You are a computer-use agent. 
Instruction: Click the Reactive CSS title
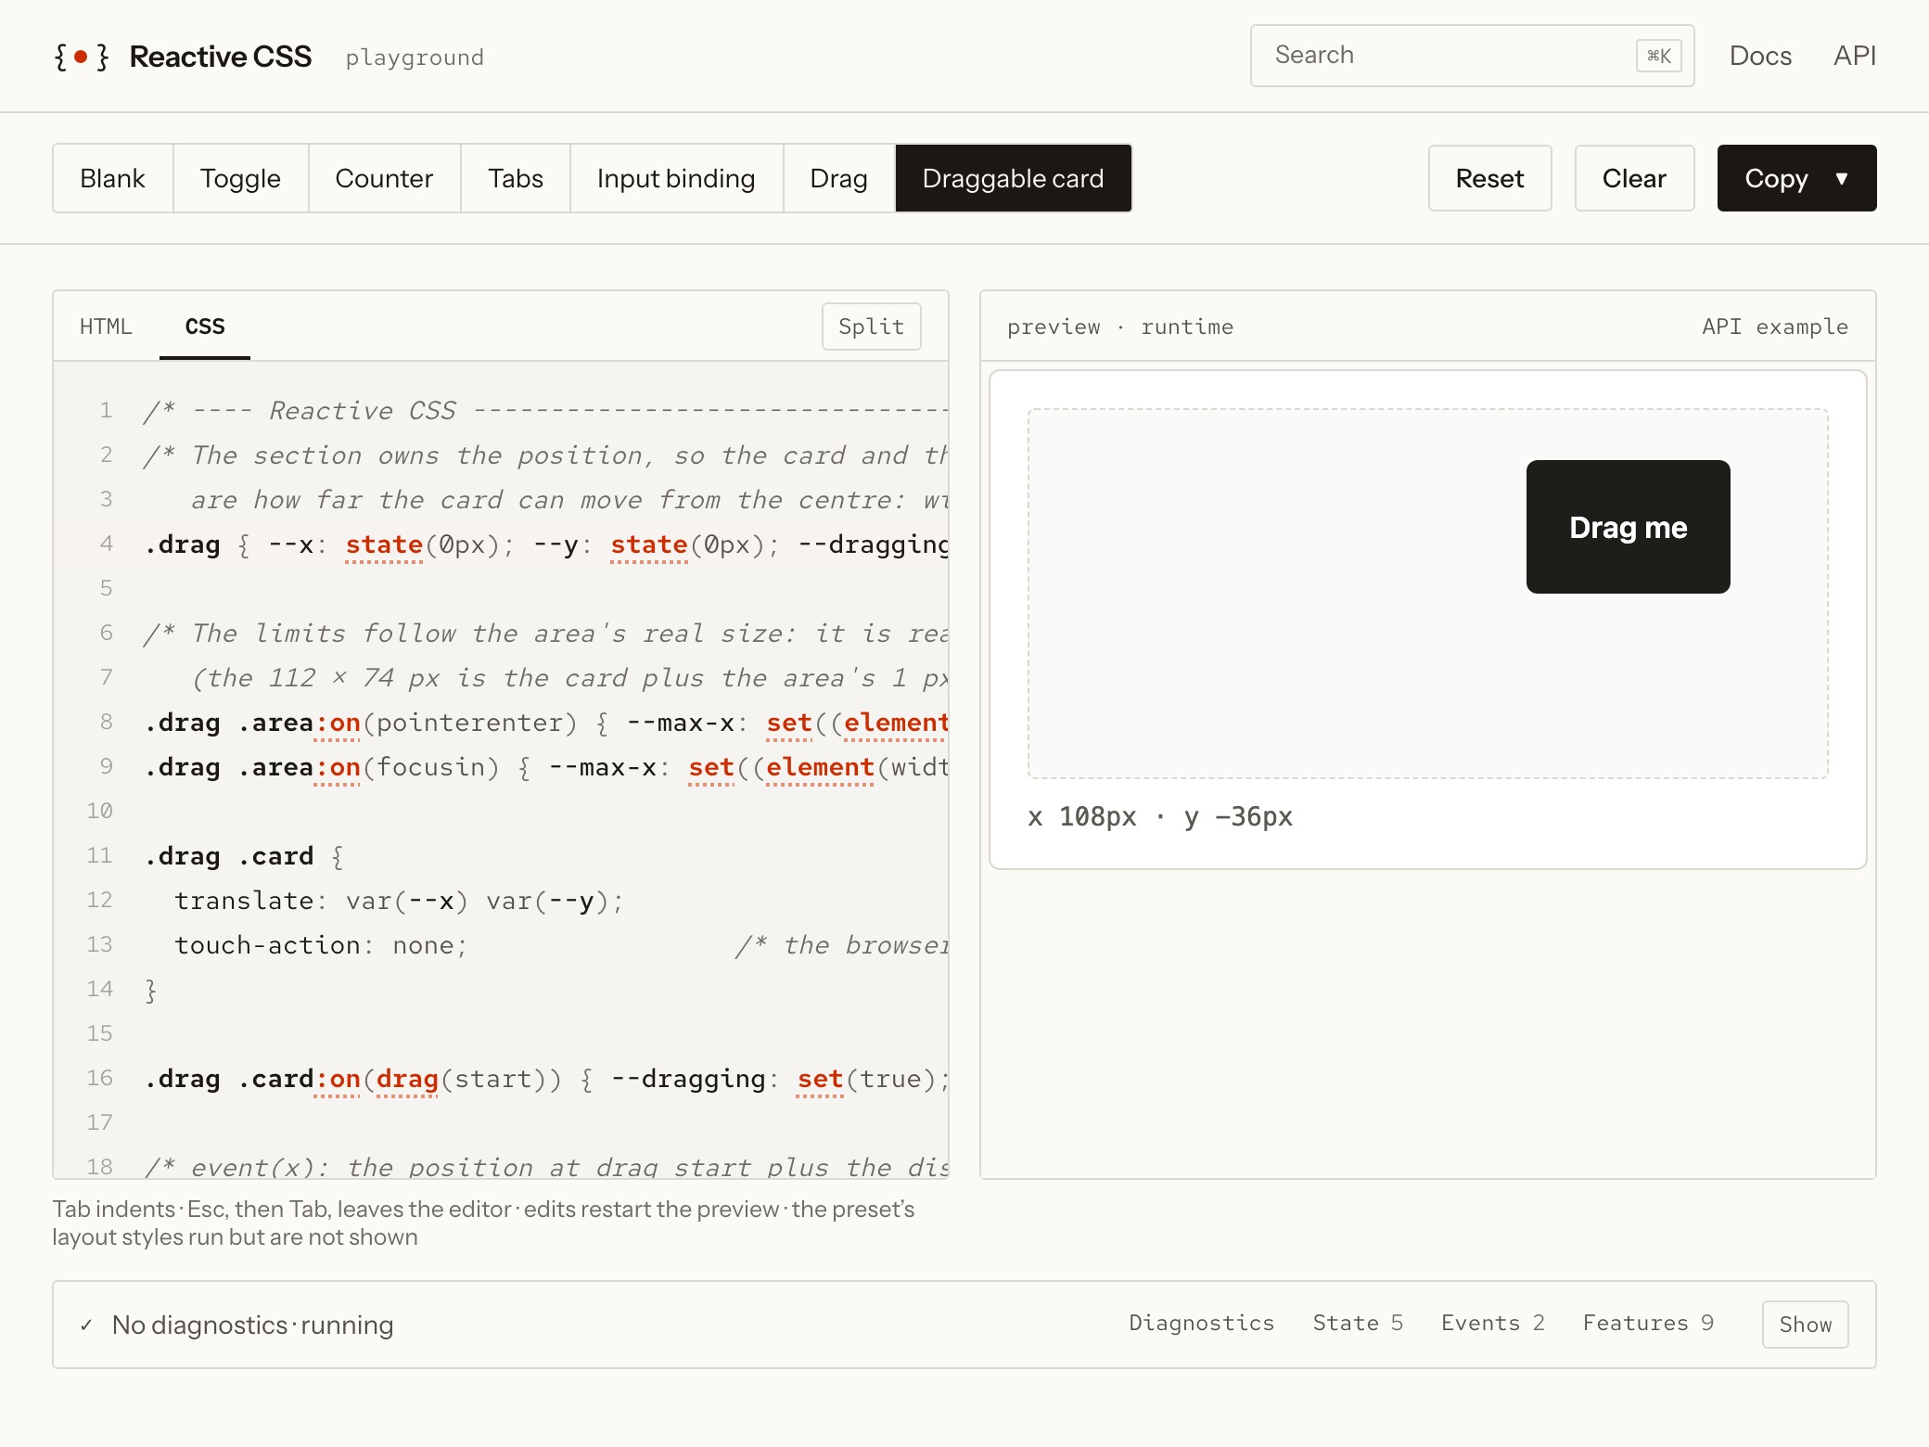click(x=221, y=57)
